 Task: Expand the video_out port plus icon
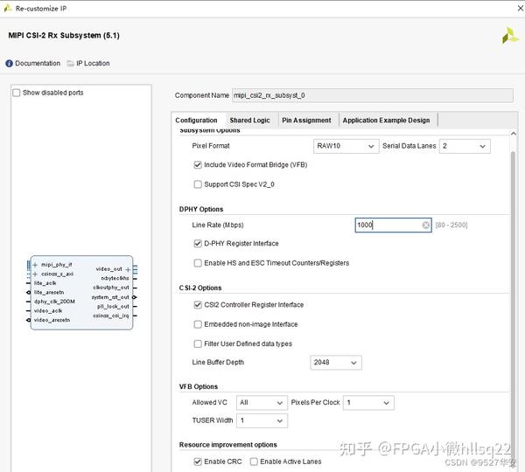(x=128, y=269)
